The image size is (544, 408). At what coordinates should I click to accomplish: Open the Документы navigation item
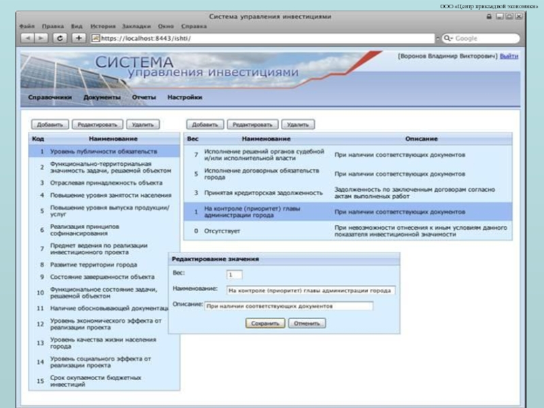pyautogui.click(x=102, y=97)
